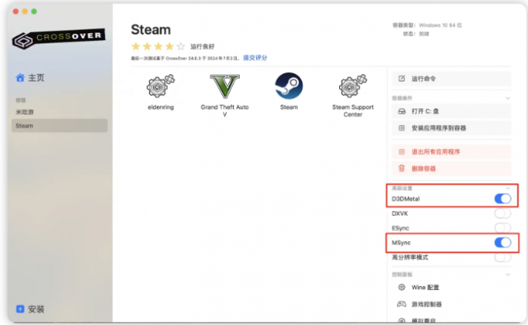Click the Windows 10 64 位 container type text

[440, 26]
